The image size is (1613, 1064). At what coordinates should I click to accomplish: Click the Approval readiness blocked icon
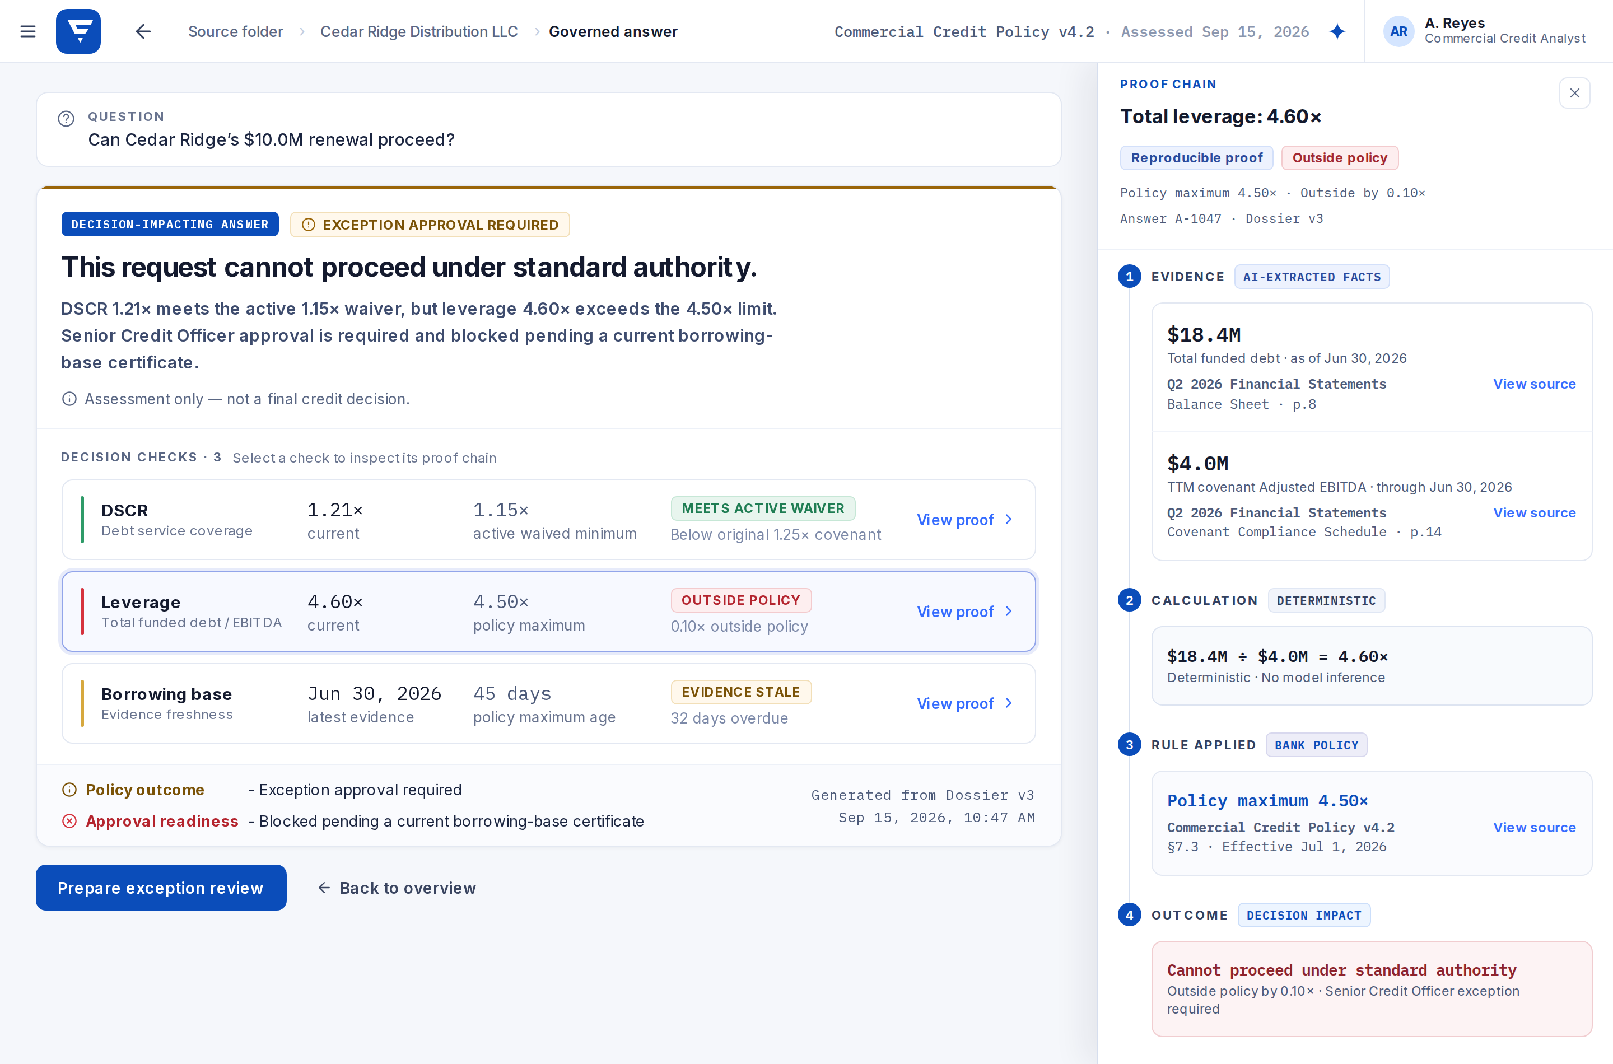pos(69,821)
